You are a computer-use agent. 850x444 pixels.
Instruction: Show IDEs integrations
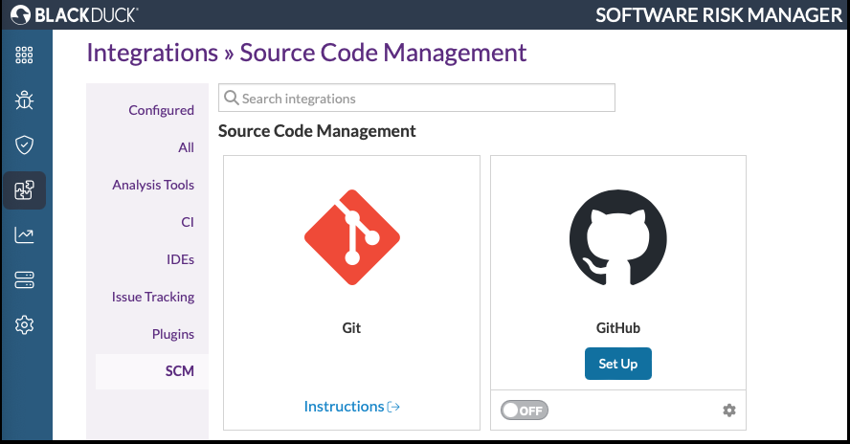click(181, 259)
